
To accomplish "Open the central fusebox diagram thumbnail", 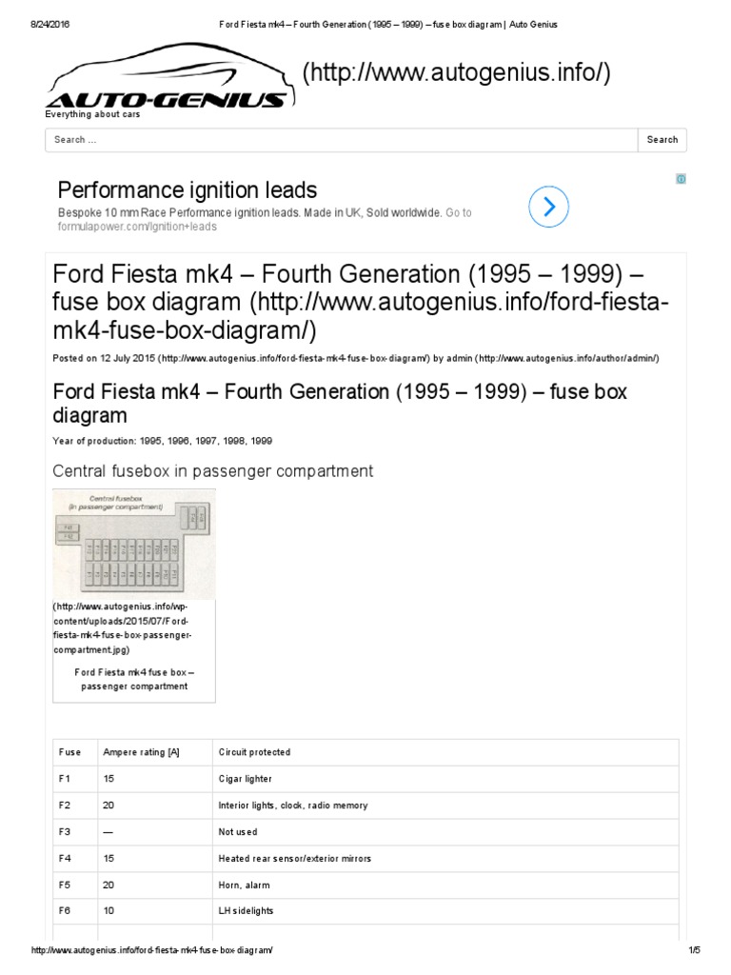I will coord(134,545).
